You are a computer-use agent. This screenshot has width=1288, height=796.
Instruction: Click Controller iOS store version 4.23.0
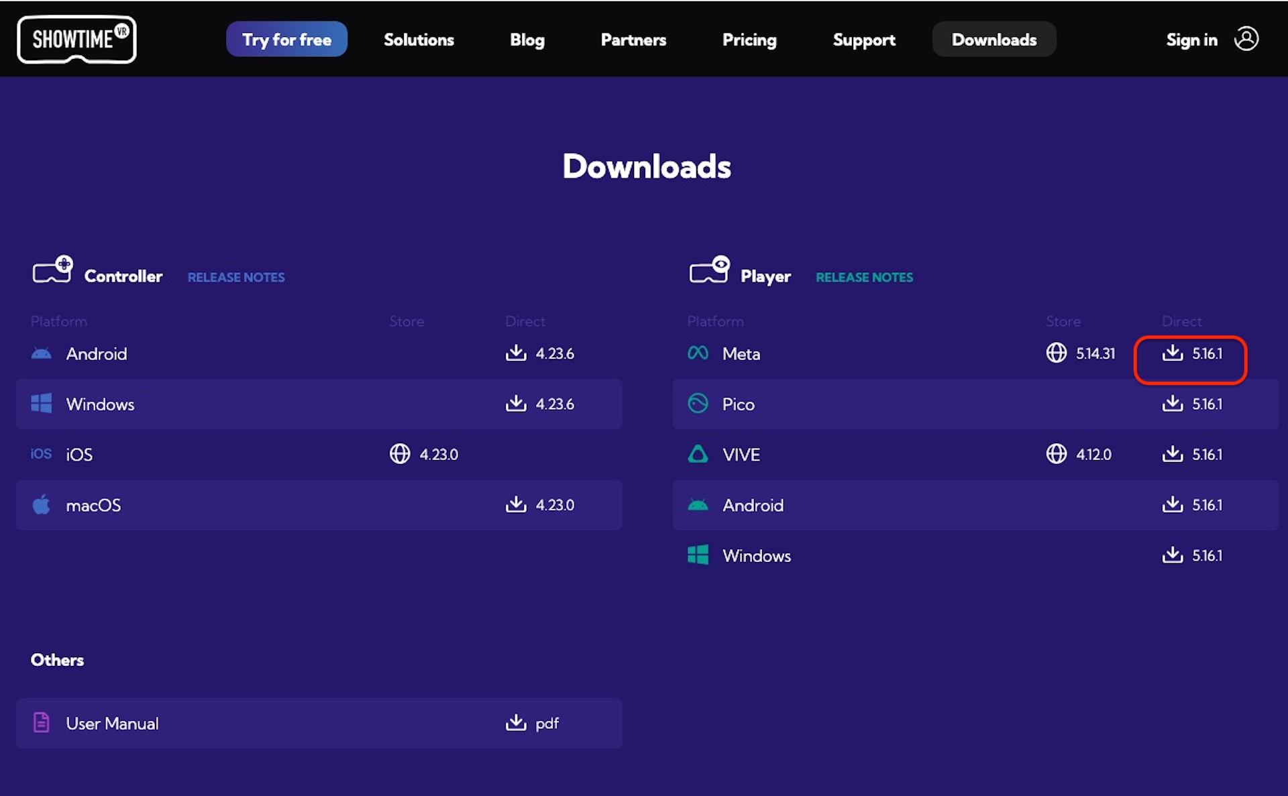click(439, 455)
